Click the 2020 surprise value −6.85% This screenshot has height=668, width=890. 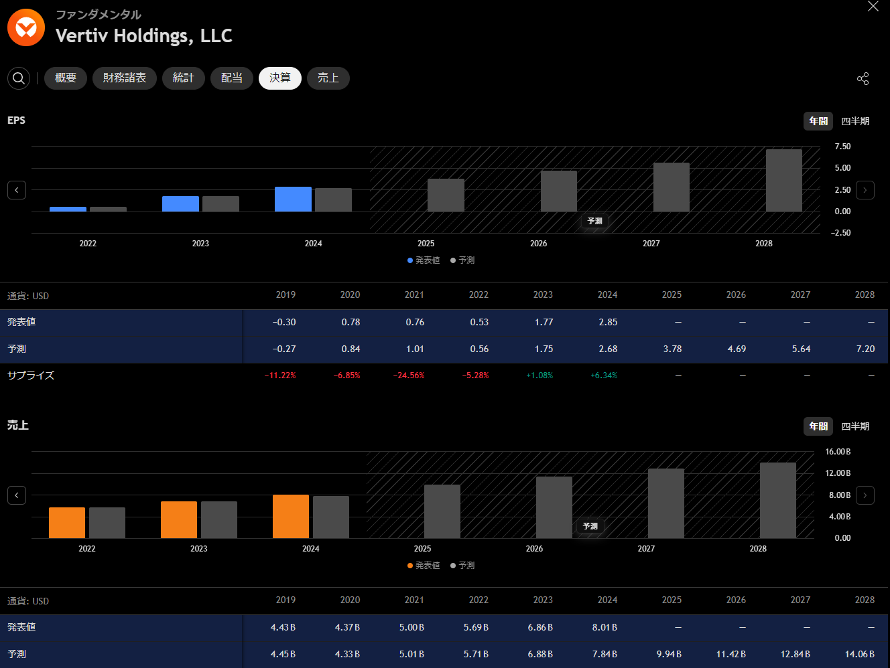click(347, 375)
